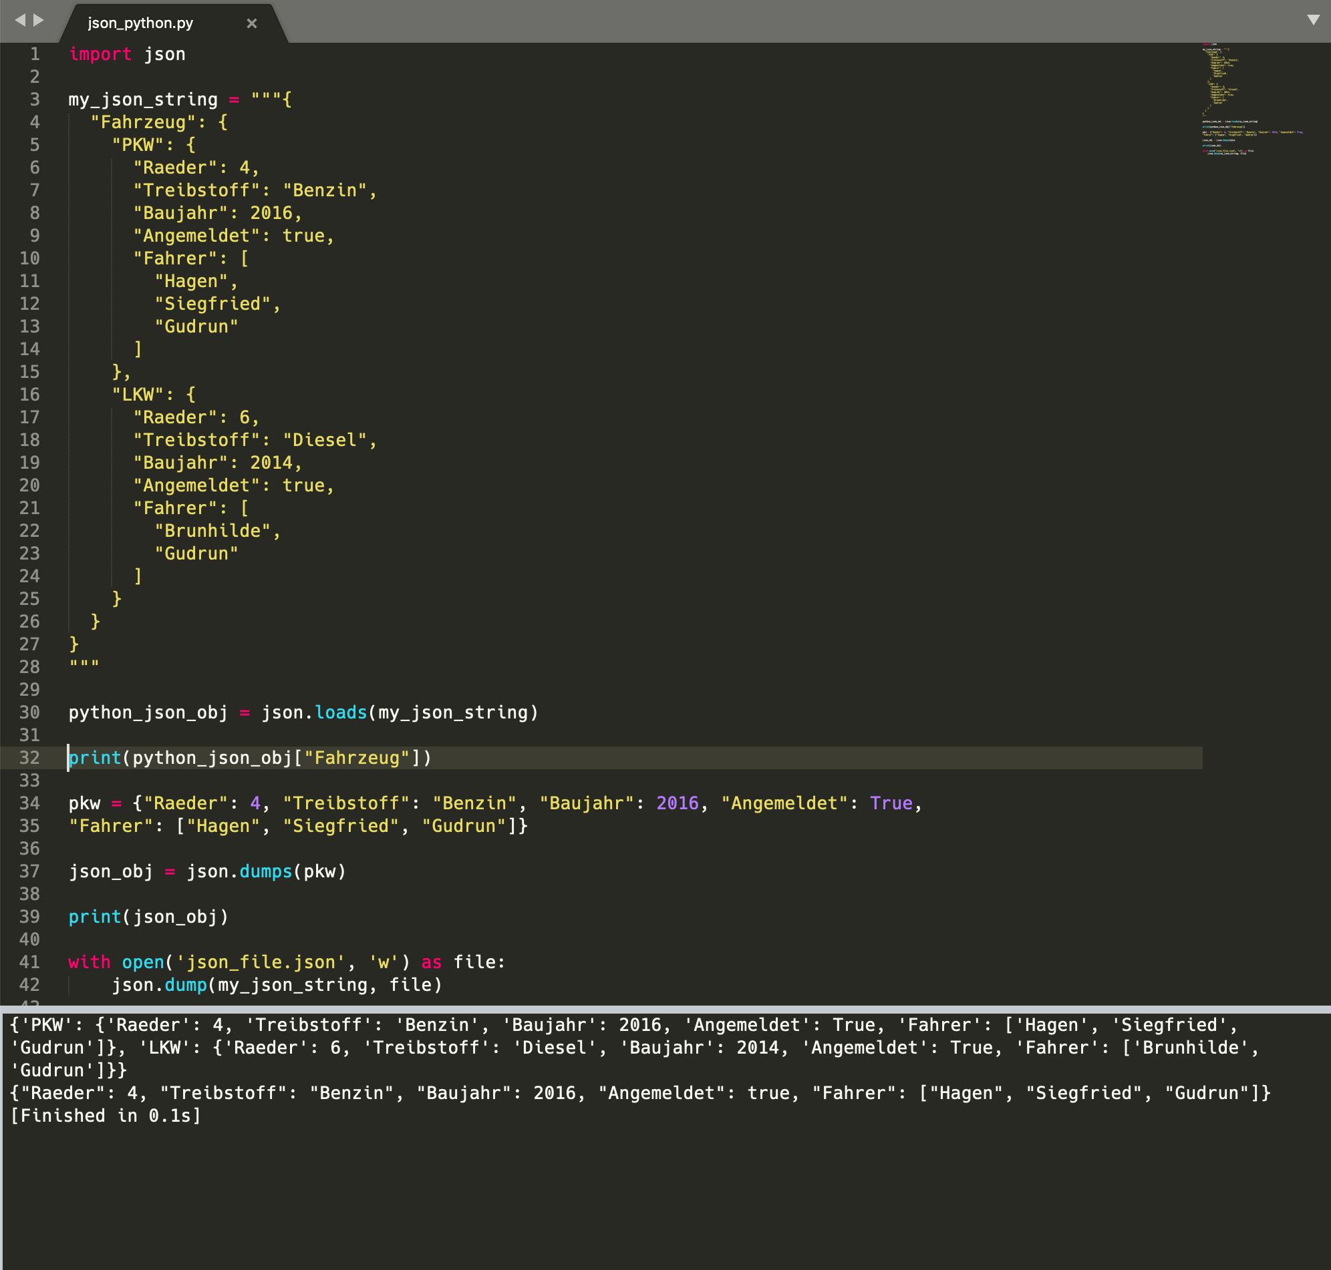Click the True keyword on line 34
Viewport: 1331px width, 1270px height.
pyautogui.click(x=891, y=803)
